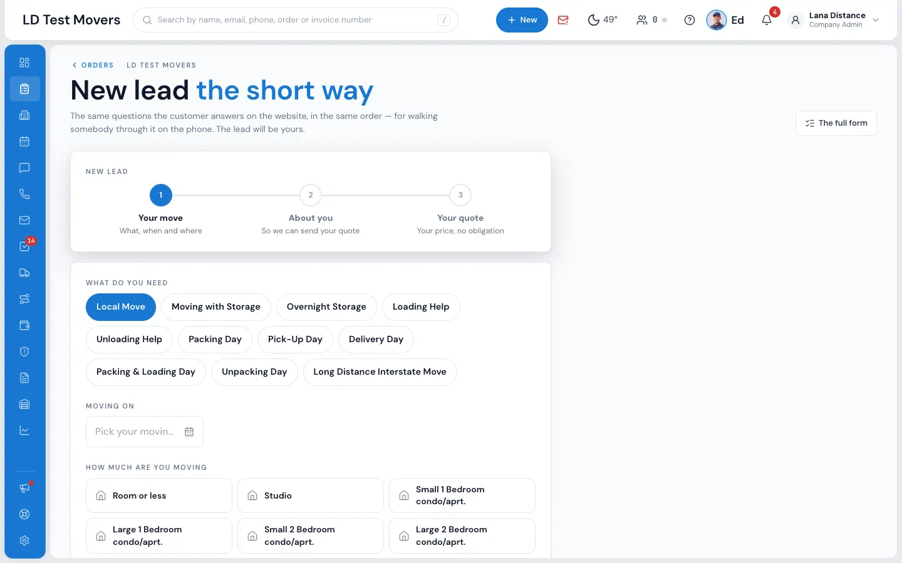Open the wallet icon in sidebar
This screenshot has height=563, width=902.
pos(24,325)
